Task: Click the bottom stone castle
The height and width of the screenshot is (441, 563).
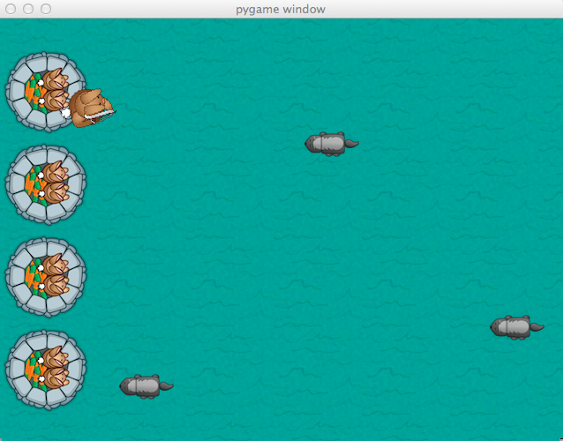Action: [x=46, y=370]
